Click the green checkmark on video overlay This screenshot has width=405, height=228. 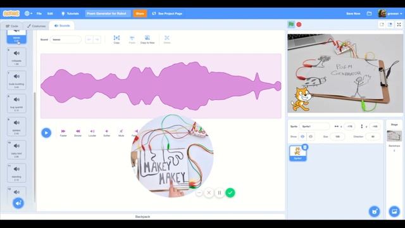coord(230,193)
